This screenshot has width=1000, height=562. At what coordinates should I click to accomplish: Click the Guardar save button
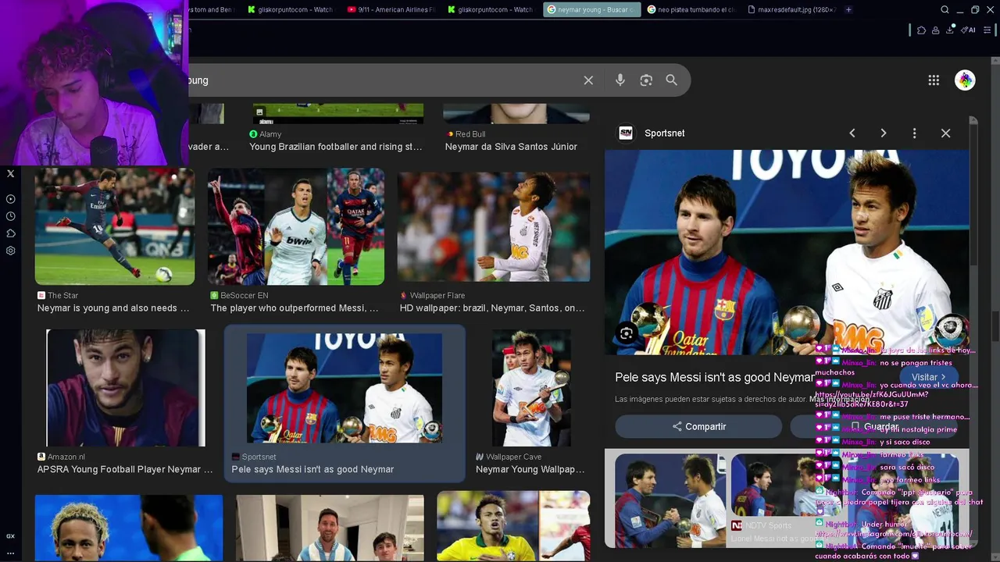click(873, 426)
